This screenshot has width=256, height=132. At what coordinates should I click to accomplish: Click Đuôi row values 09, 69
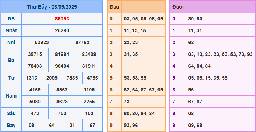click(195, 125)
